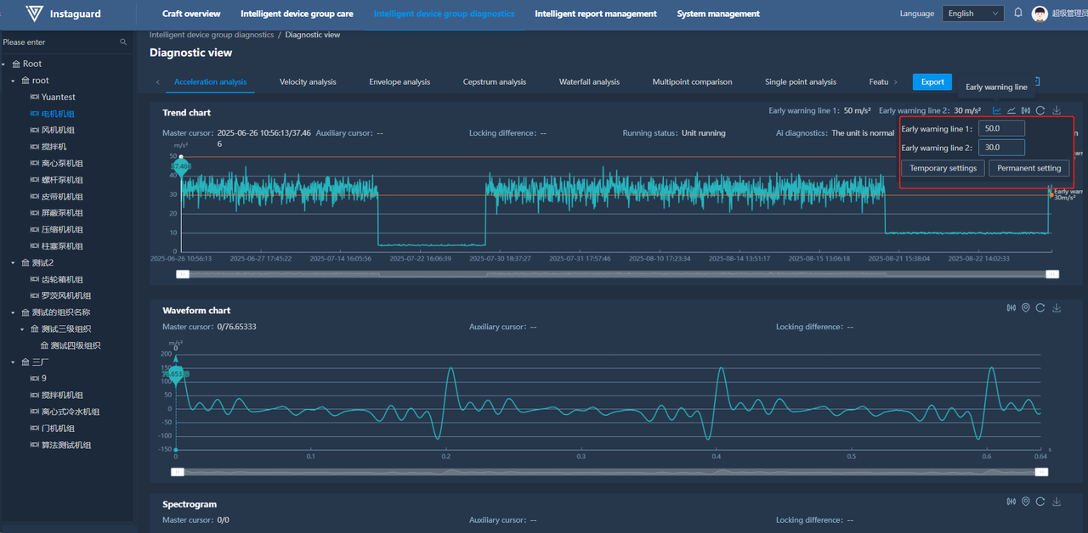The height and width of the screenshot is (533, 1088).
Task: Click the search magnifier in device tree
Action: [x=123, y=42]
